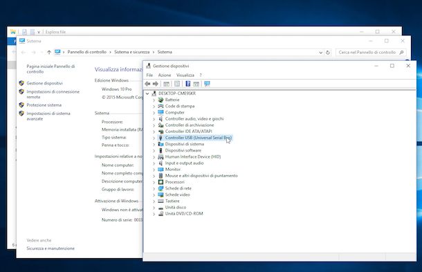Click the Controller IDE ATA/ATAPI icon
Viewport: 422px width, 272px height.
click(x=160, y=132)
